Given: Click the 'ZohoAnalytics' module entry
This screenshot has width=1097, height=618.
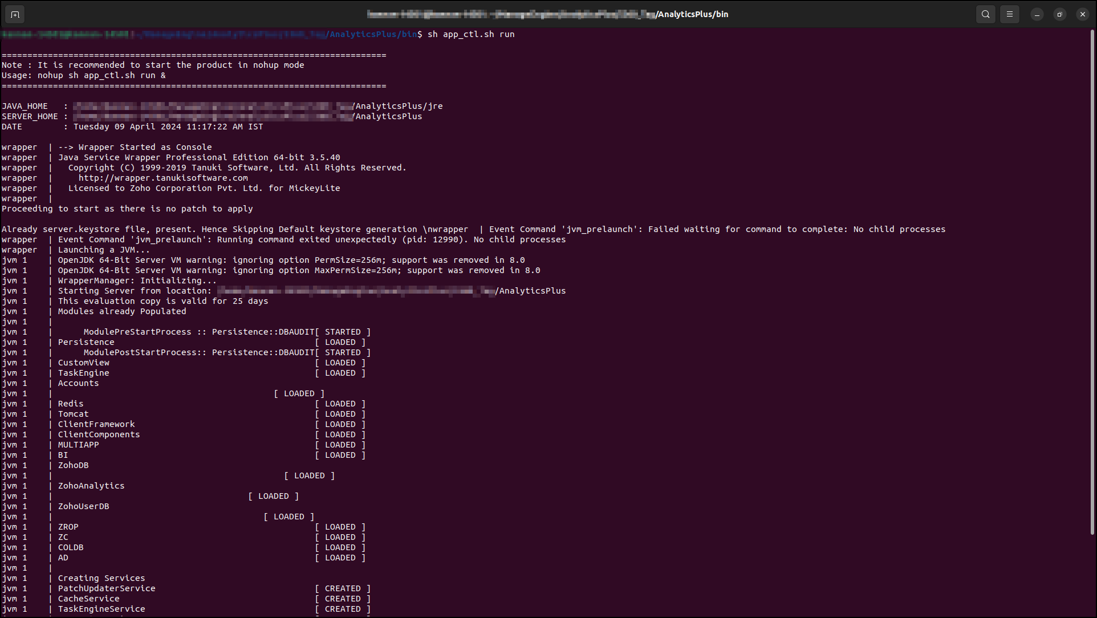Looking at the screenshot, I should 91,486.
